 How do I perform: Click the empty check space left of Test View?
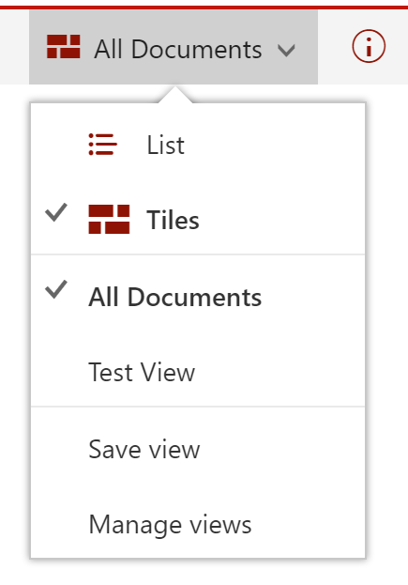pos(56,372)
